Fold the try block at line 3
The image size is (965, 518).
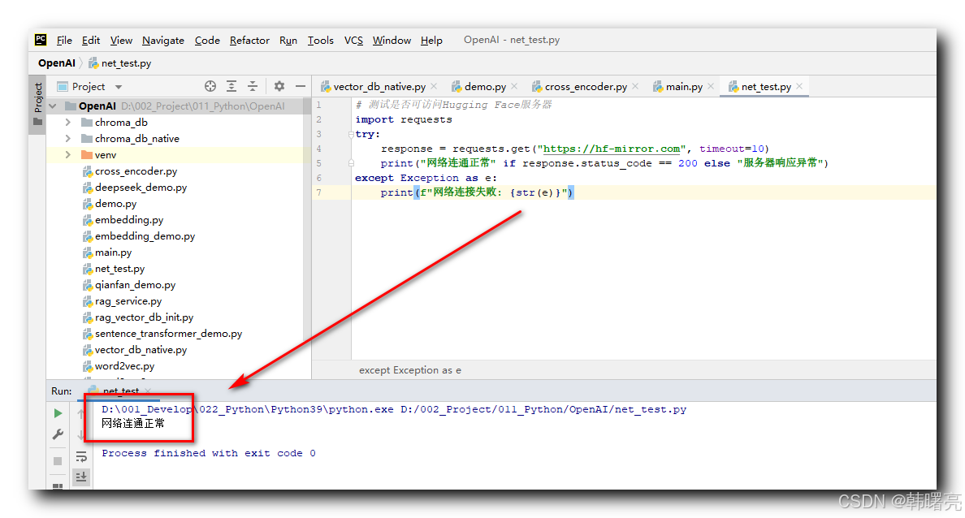click(351, 134)
